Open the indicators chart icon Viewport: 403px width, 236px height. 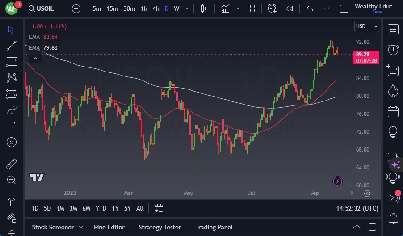pyautogui.click(x=225, y=8)
